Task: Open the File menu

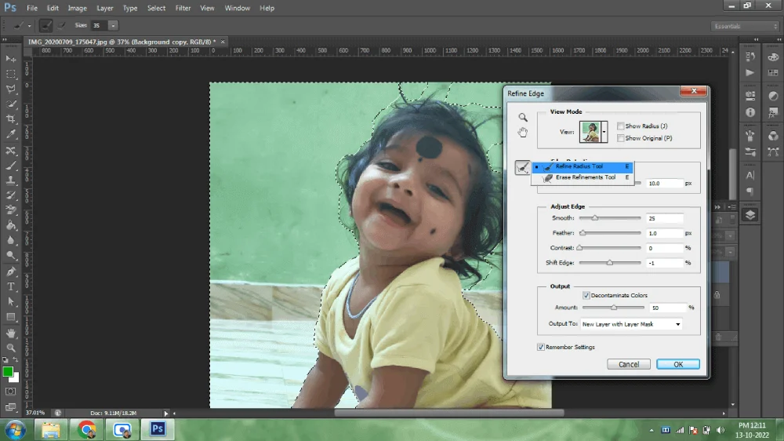Action: [32, 8]
